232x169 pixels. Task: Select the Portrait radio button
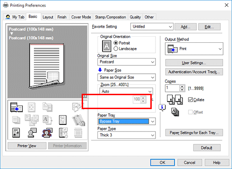point(116,43)
